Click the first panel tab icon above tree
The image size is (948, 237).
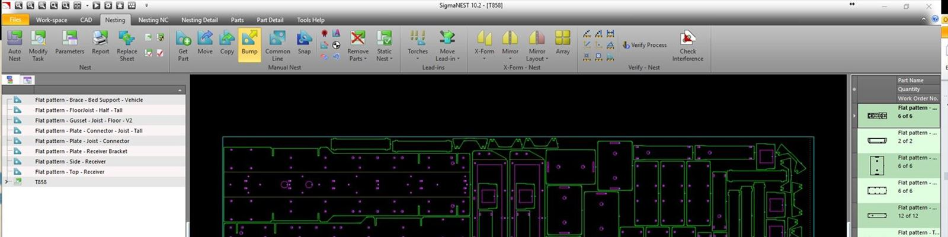pos(10,80)
